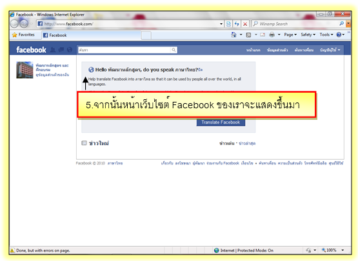Click the ข่าวใหม่ news feed icon
Viewport: 358px width, 261px height.
[x=85, y=143]
